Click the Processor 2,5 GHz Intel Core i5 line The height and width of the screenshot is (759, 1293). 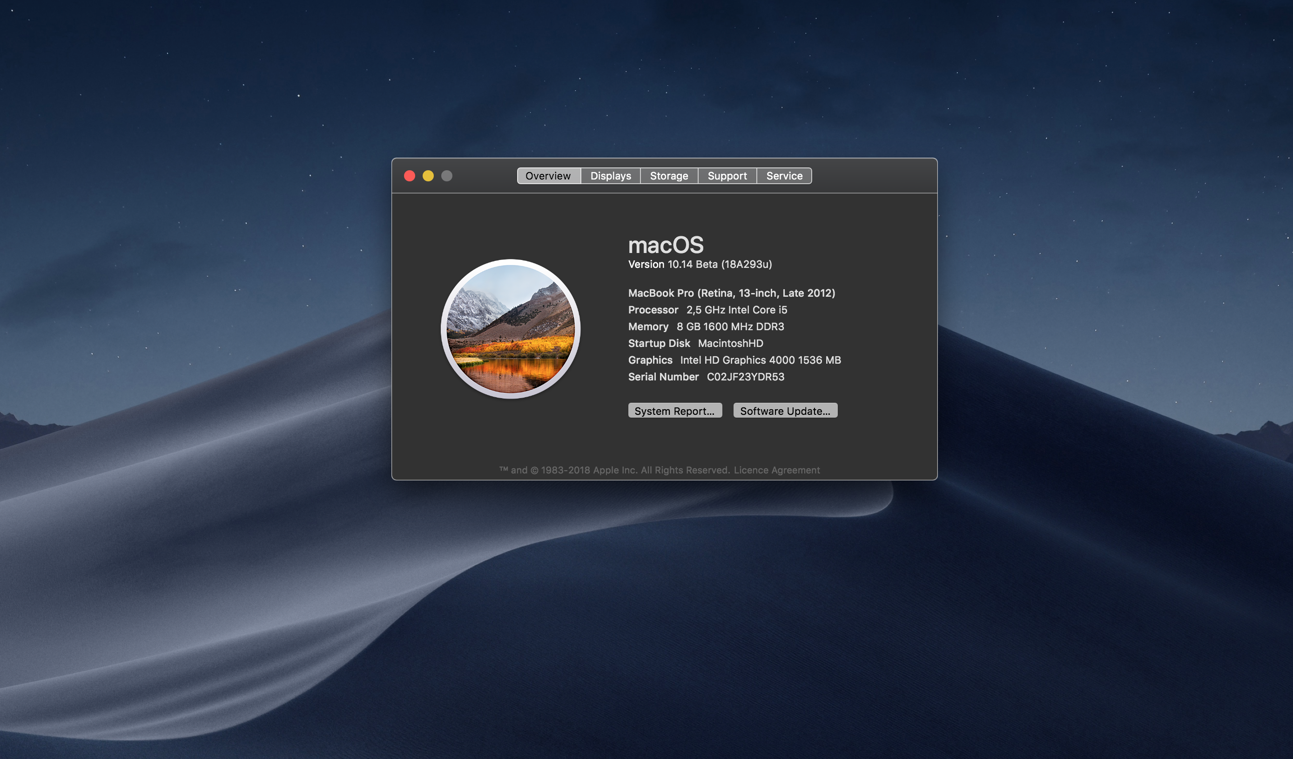click(x=707, y=310)
